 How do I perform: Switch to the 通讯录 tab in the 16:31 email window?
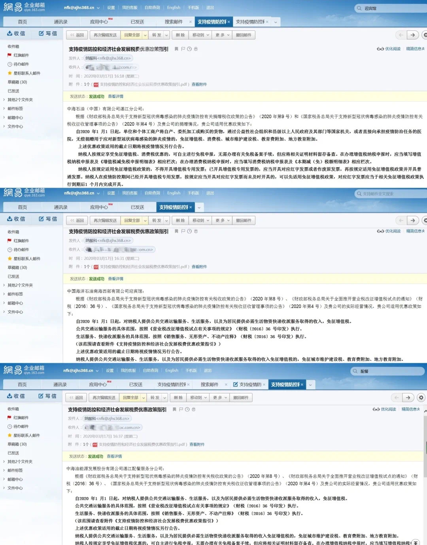tap(60, 207)
